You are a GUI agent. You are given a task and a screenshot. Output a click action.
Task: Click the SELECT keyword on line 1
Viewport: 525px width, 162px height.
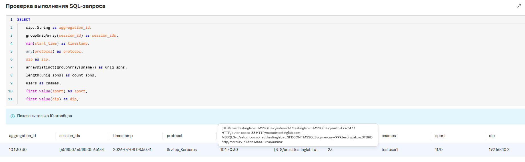click(x=24, y=20)
